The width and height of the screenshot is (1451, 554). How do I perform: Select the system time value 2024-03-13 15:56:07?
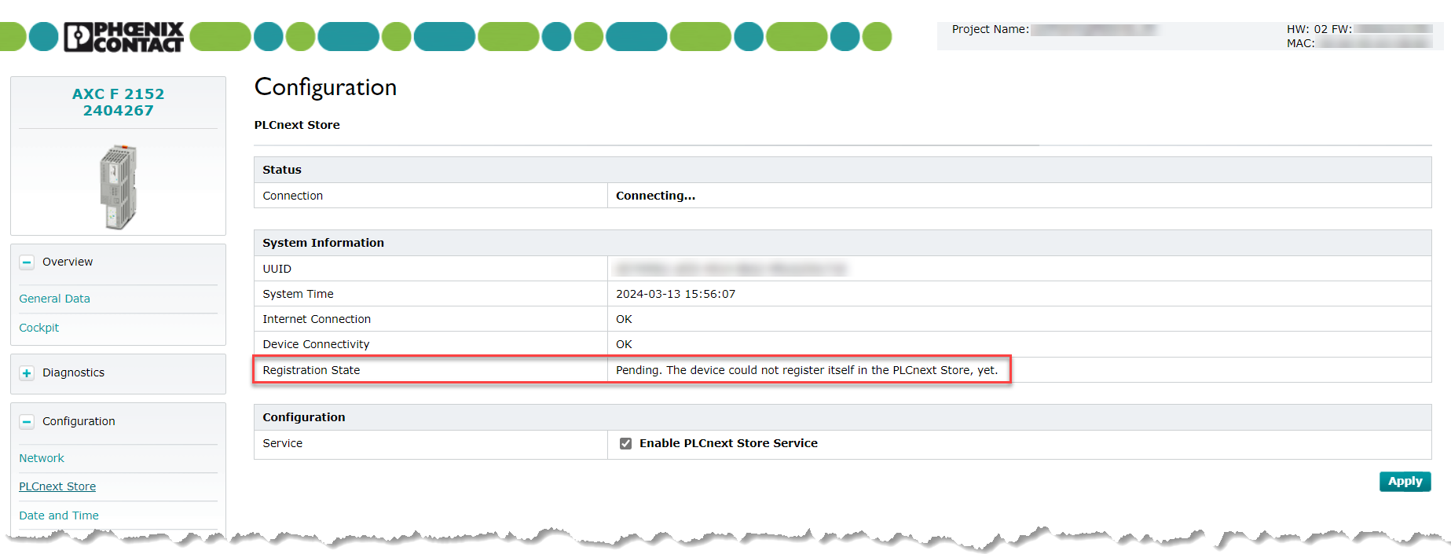tap(676, 294)
